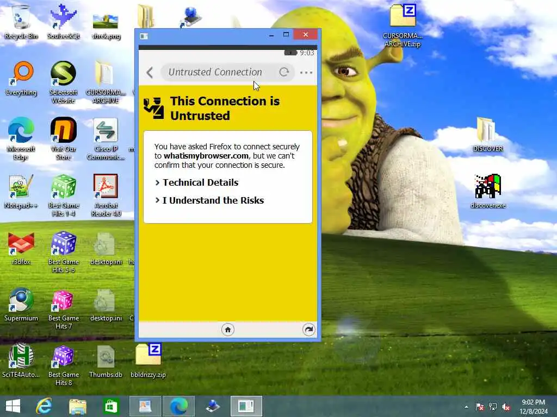557x417 pixels.
Task: Open the clock showing 9:02 PM
Action: click(x=534, y=406)
